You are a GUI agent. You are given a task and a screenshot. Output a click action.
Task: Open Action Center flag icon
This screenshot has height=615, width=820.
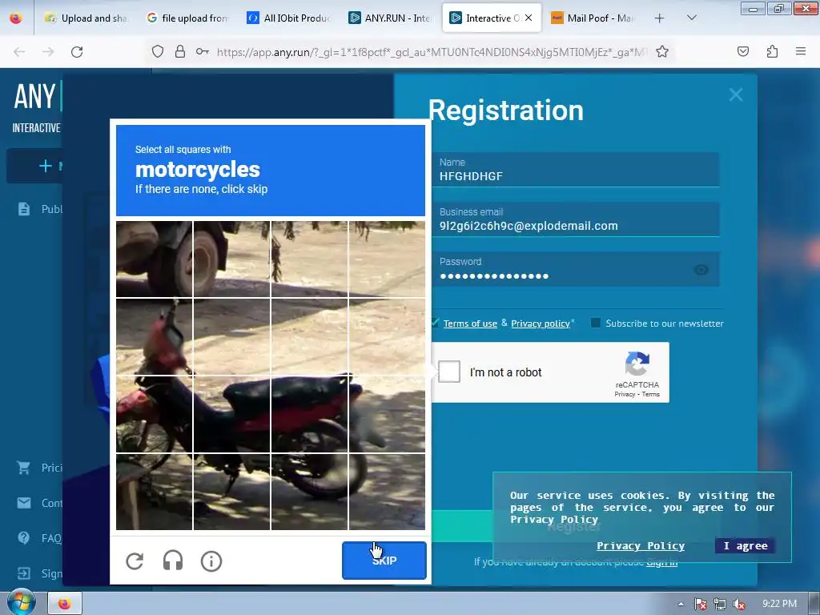701,604
